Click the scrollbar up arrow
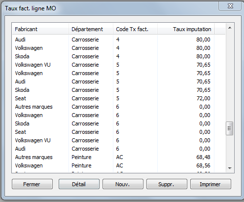244x202 pixels. click(230, 28)
